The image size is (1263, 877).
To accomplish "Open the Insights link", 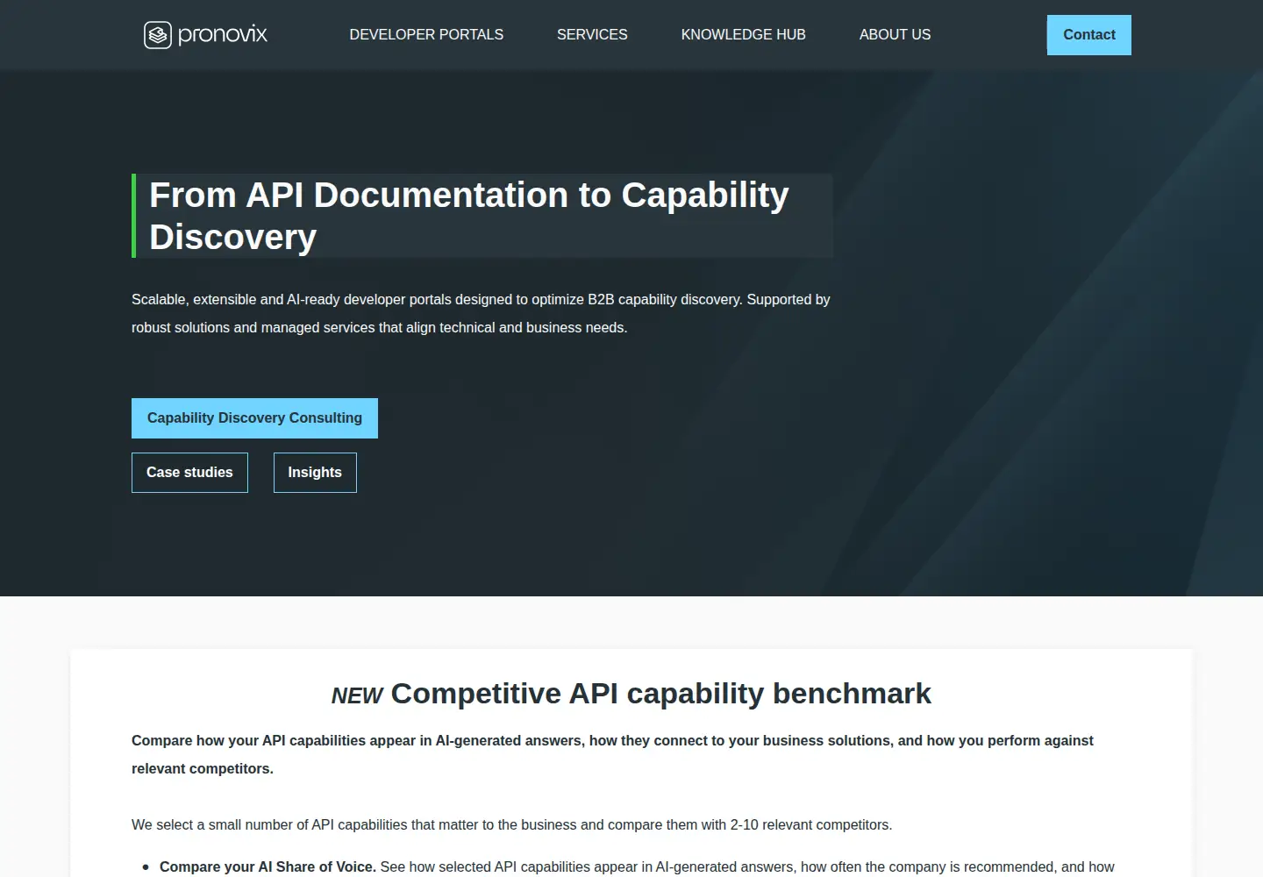I will pyautogui.click(x=315, y=473).
